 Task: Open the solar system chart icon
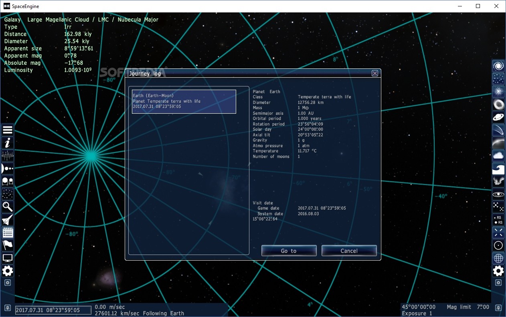(x=8, y=155)
